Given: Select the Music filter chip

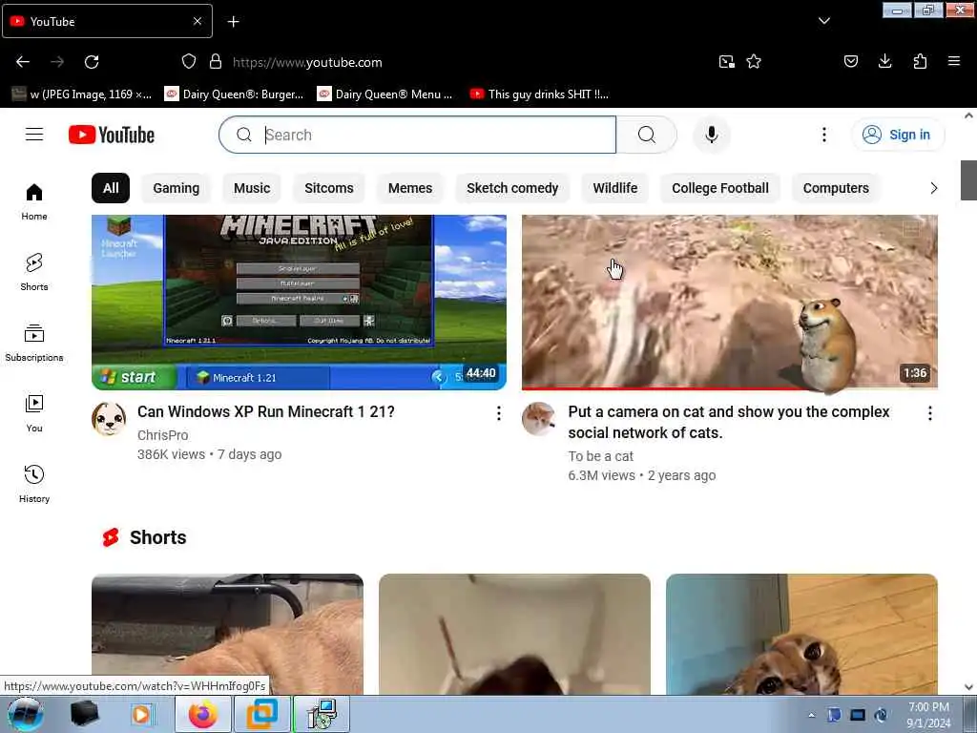Looking at the screenshot, I should coord(252,188).
